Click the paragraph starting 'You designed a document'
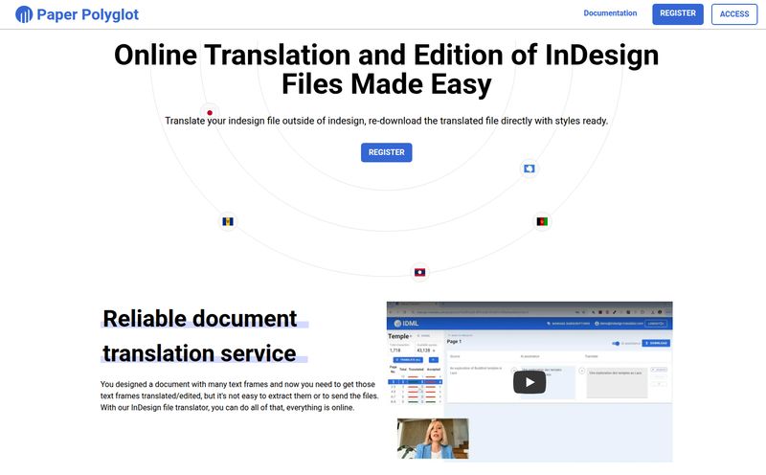This screenshot has height=475, width=766. click(239, 396)
